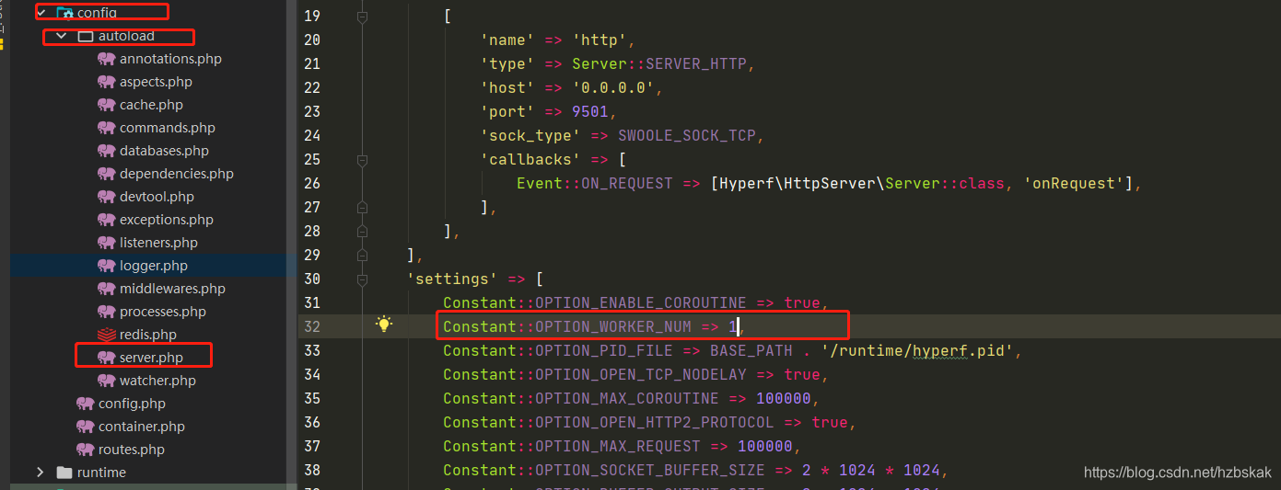Click the listeners.php file icon
1281x490 pixels.
pyautogui.click(x=106, y=243)
